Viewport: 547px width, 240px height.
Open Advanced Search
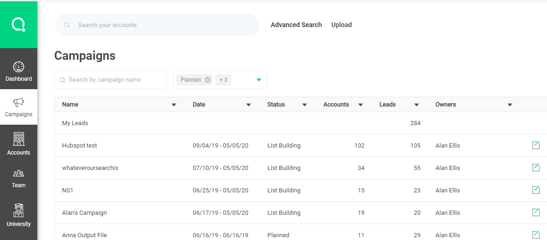click(x=296, y=25)
